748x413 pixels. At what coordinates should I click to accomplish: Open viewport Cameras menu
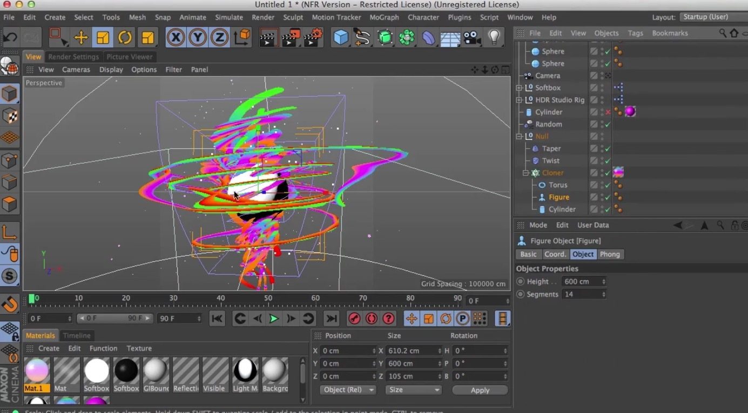[x=76, y=70]
